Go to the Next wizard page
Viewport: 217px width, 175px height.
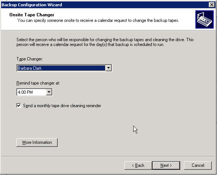pos(166,165)
